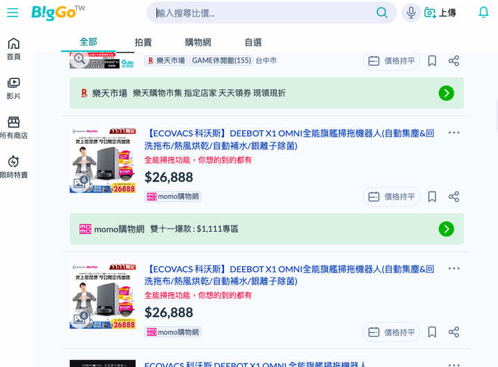This screenshot has height=367, width=498.
Task: Click 樂天購物市集 指定店家 promo text
Action: [210, 93]
